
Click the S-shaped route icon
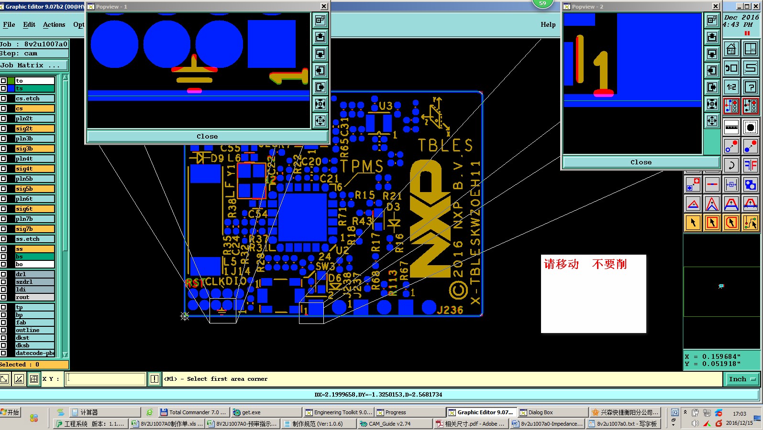(x=750, y=68)
